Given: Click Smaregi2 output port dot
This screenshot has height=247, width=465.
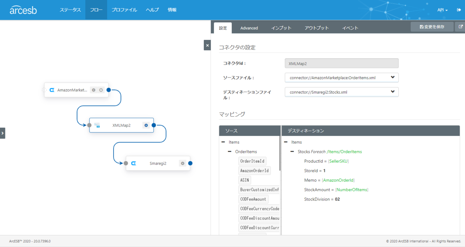Looking at the screenshot, I should pos(190,163).
